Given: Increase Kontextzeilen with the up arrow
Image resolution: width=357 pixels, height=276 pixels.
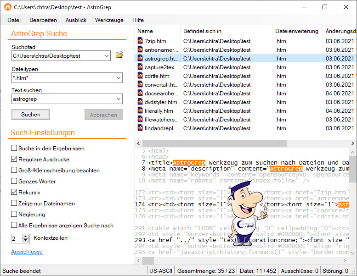Looking at the screenshot, I should tap(26, 237).
